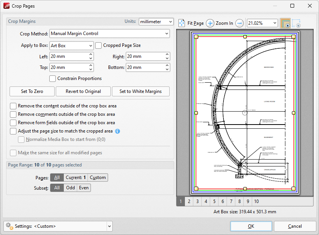Image resolution: width=319 pixels, height=235 pixels.
Task: Go to preview page 5
Action: pos(214,201)
